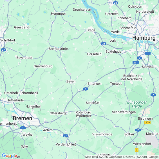This screenshot has width=159, height=159.
Task: Click the Stade town label
Action: [91, 30]
